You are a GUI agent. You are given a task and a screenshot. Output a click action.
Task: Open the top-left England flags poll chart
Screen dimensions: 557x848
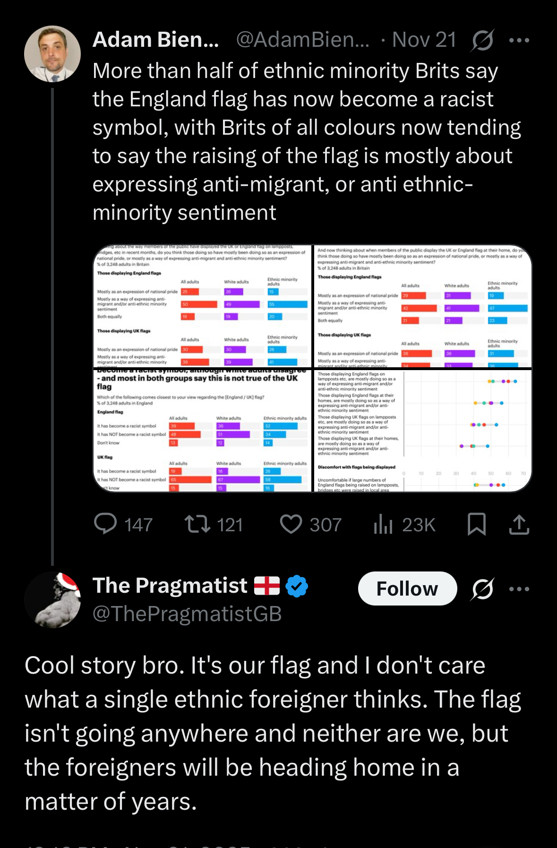[203, 306]
